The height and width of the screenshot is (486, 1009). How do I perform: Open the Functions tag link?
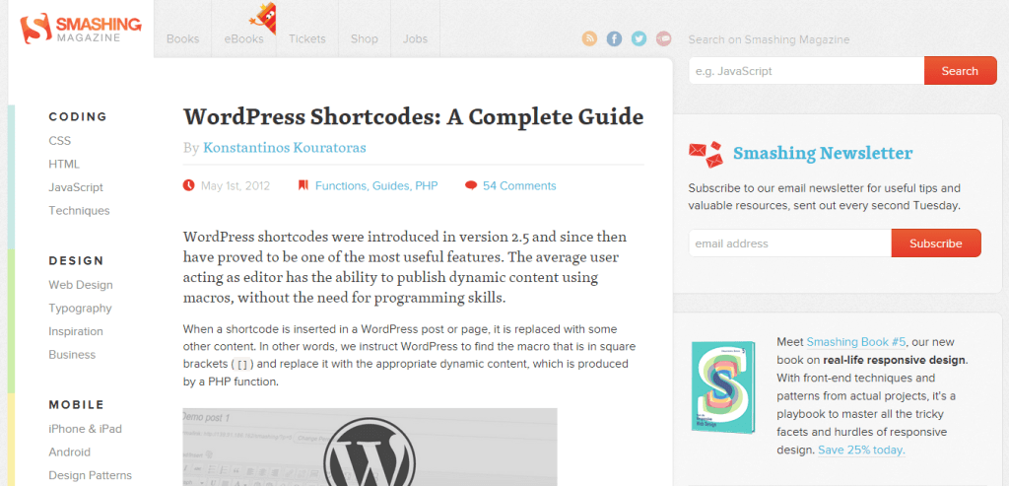342,186
